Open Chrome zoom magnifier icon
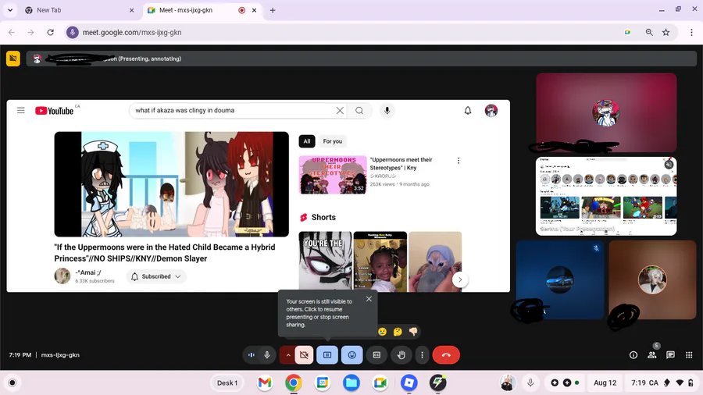The width and height of the screenshot is (703, 395). (x=649, y=32)
